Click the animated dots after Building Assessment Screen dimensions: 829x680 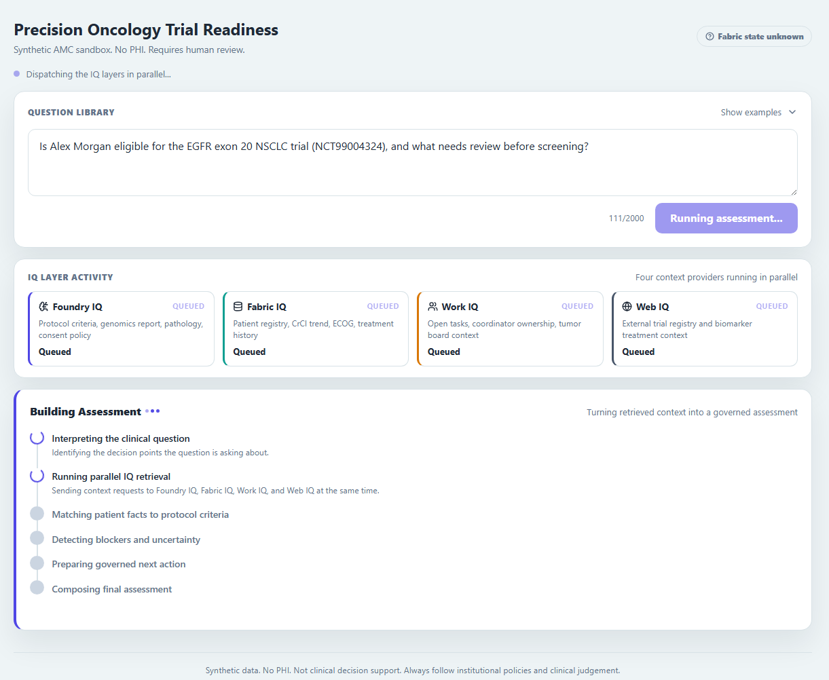(153, 411)
